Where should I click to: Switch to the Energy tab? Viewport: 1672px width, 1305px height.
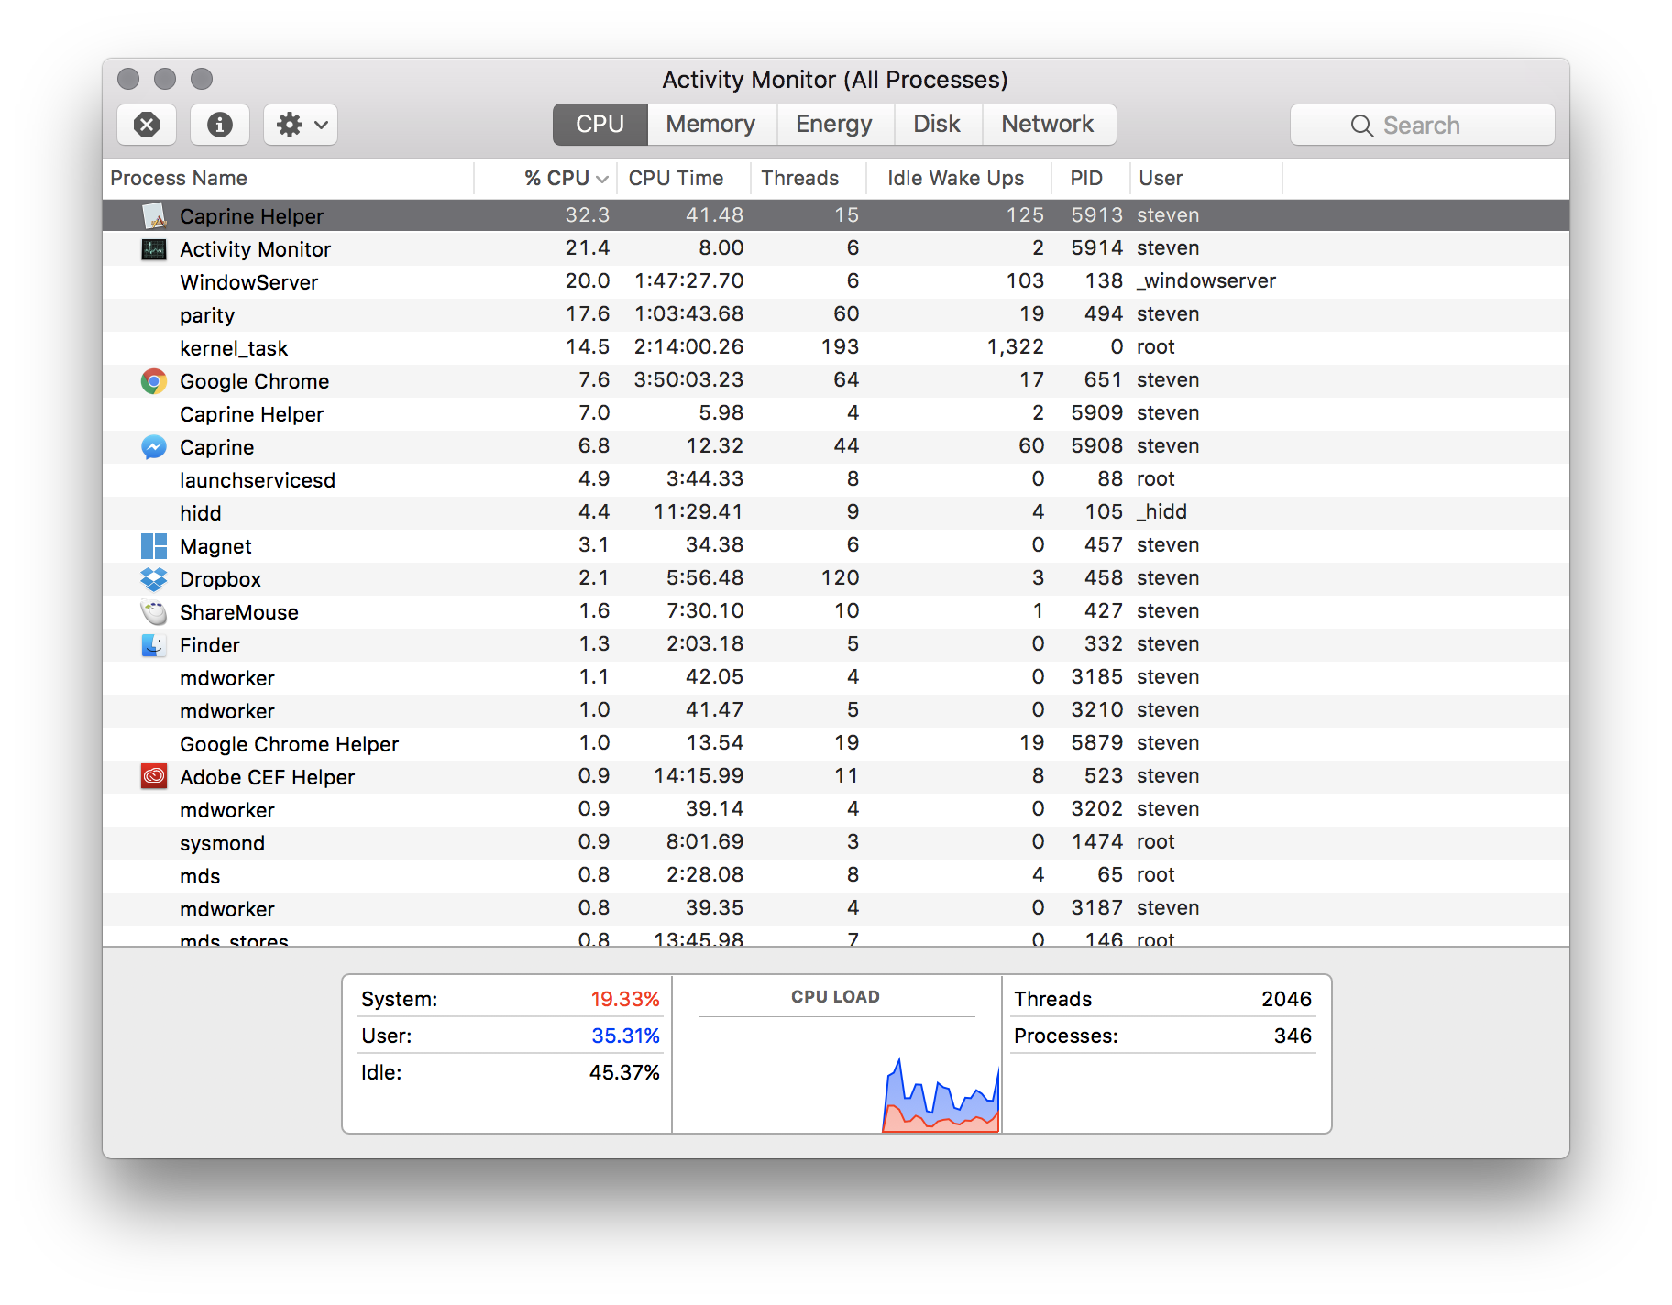click(833, 124)
